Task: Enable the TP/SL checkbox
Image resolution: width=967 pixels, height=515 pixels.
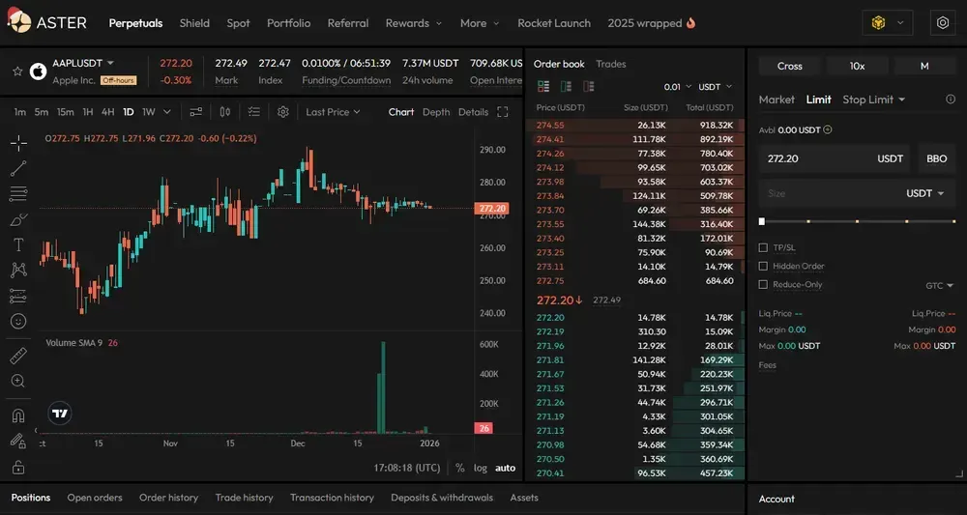Action: (x=763, y=247)
